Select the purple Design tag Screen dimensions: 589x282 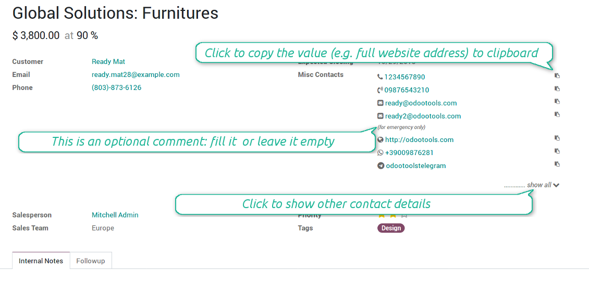(x=391, y=228)
